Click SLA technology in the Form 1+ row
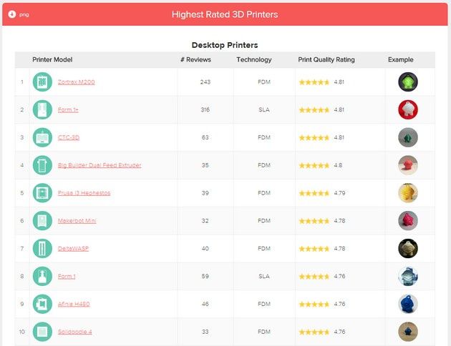Screen dimensions: 451x346 (264, 109)
